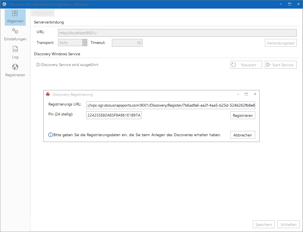Click the play icon beside Discovery Service status
This screenshot has width=303, height=232.
click(38, 65)
